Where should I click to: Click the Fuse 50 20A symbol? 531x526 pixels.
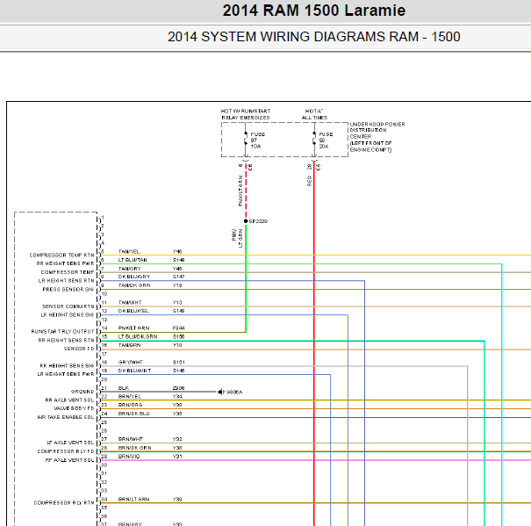[x=314, y=140]
